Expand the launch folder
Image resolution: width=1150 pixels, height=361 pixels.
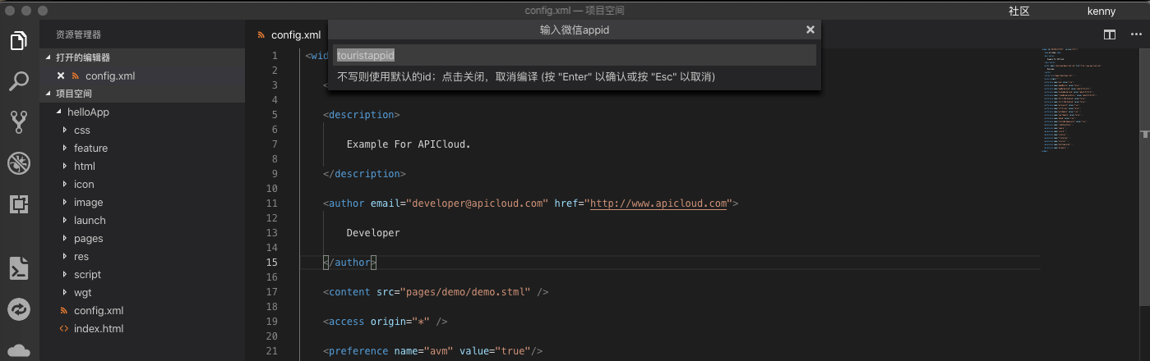click(x=65, y=220)
